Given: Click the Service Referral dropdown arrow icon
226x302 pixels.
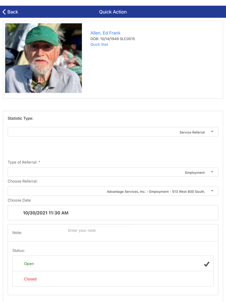Looking at the screenshot, I should click(212, 132).
